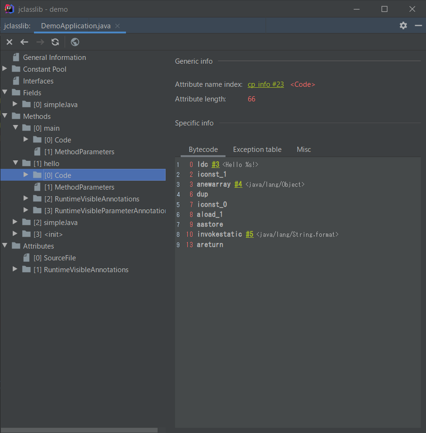Click the back arrow navigation icon

coord(25,42)
